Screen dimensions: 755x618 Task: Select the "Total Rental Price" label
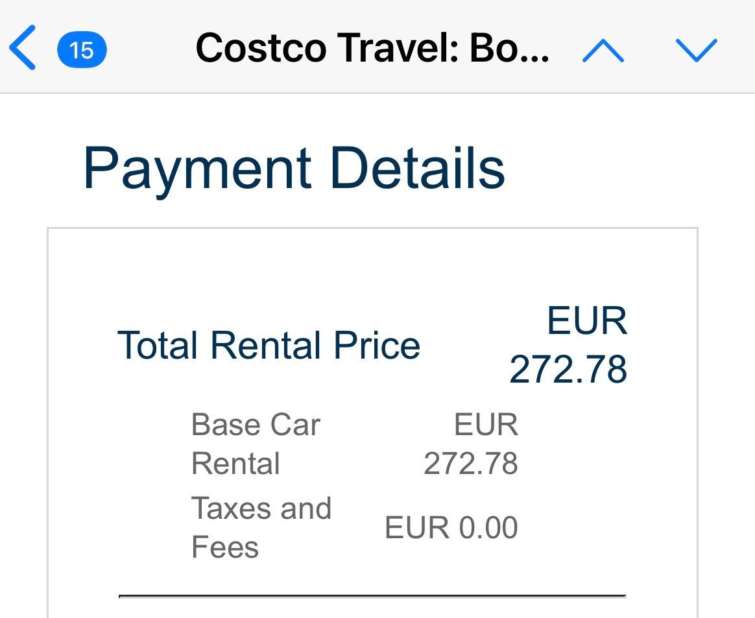(269, 345)
